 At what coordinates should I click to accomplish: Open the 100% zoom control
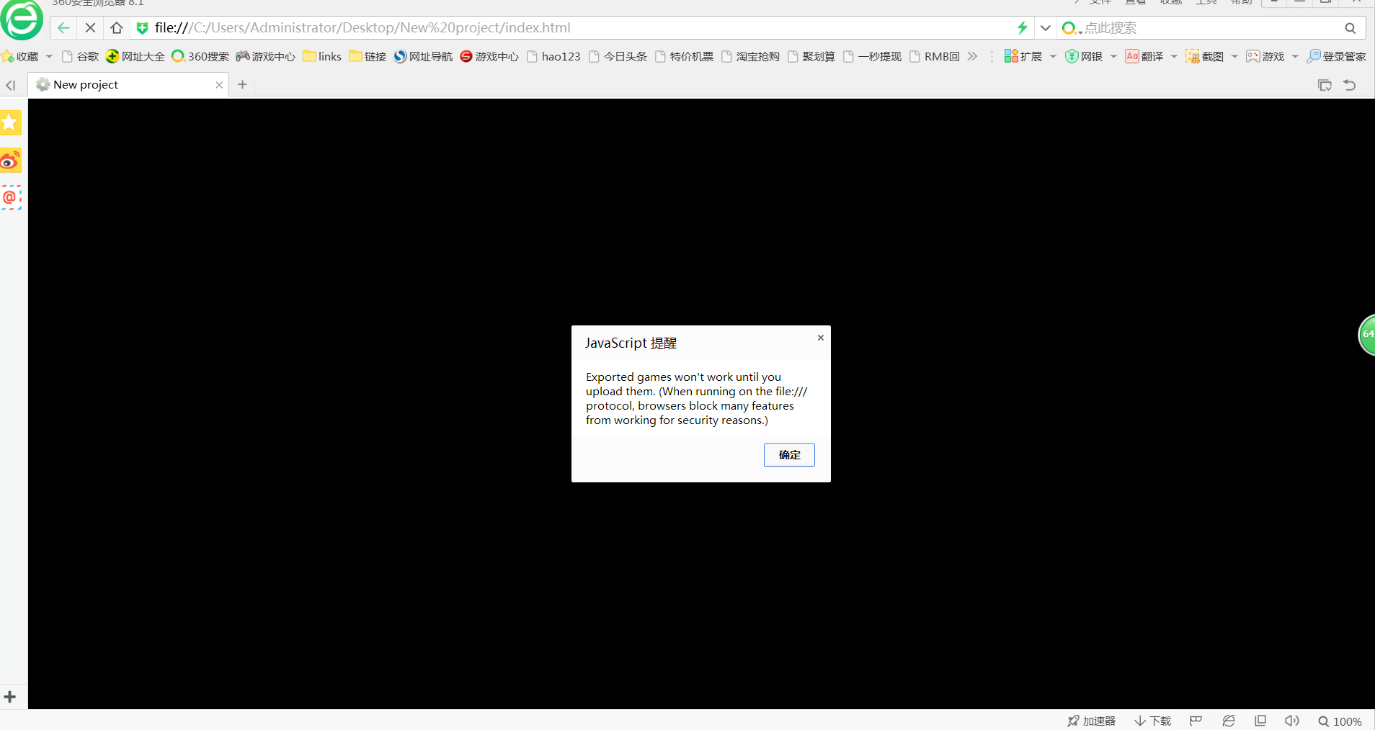click(x=1340, y=721)
